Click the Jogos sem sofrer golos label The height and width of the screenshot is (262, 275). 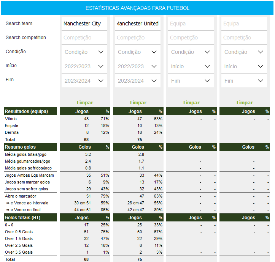click(27, 189)
